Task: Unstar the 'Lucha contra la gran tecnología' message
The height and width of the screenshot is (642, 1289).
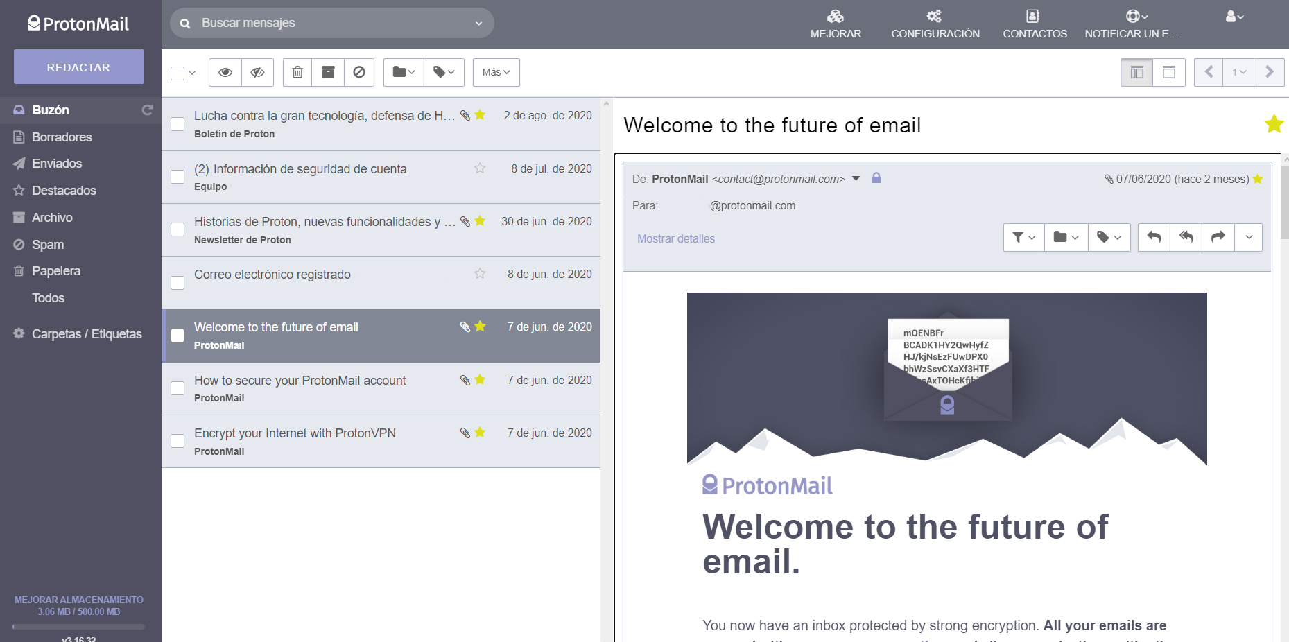Action: (x=480, y=115)
